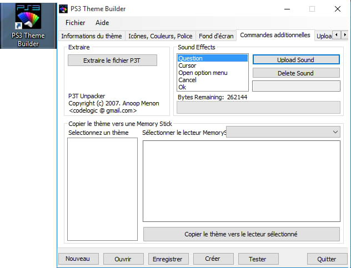The width and height of the screenshot is (351, 268).
Task: Click the Memory Stick contents list box
Action: tap(242, 181)
